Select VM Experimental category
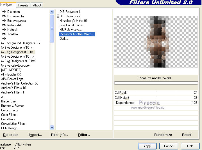 click(13, 16)
